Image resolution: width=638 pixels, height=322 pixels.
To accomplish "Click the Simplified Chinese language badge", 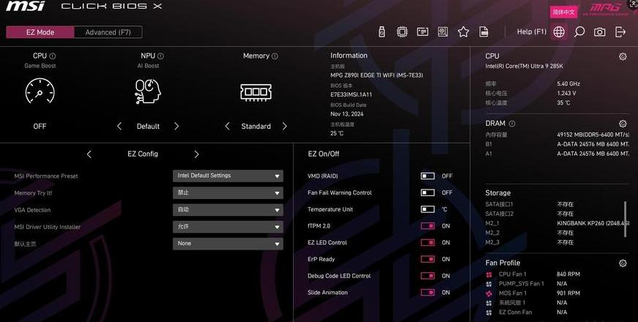I will (x=563, y=12).
